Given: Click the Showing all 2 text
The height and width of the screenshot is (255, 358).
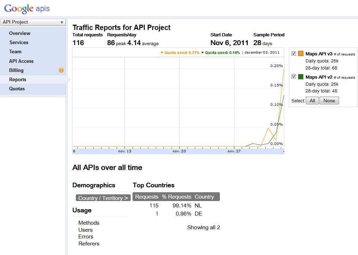Looking at the screenshot, I should [203, 227].
